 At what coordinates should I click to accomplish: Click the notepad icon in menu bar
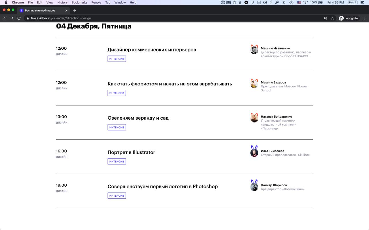pos(259,2)
